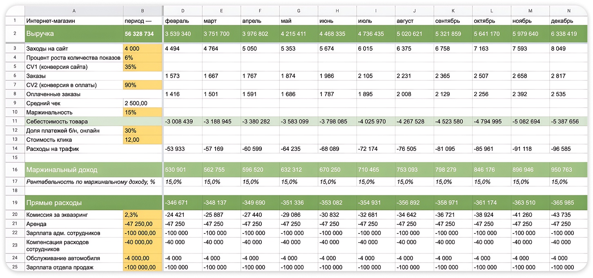593x278 pixels.
Task: Select the average check 2 500,00 cell
Action: point(143,103)
